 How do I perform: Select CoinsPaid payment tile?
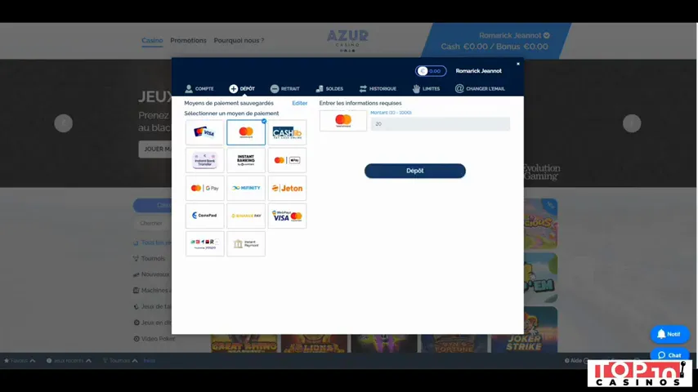pyautogui.click(x=205, y=216)
